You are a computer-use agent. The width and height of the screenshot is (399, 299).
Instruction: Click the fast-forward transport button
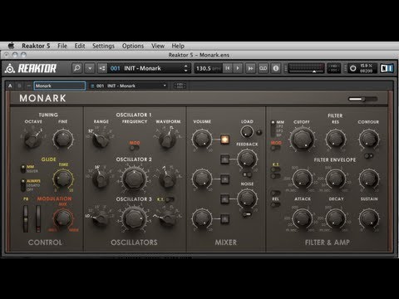point(250,68)
